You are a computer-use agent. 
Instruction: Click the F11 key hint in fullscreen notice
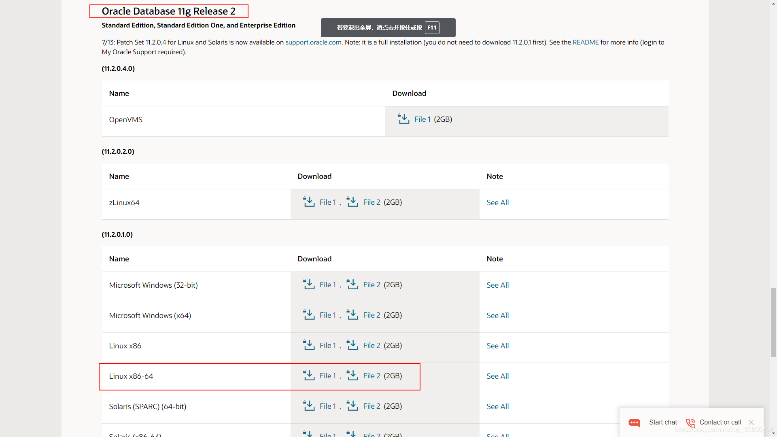[432, 28]
